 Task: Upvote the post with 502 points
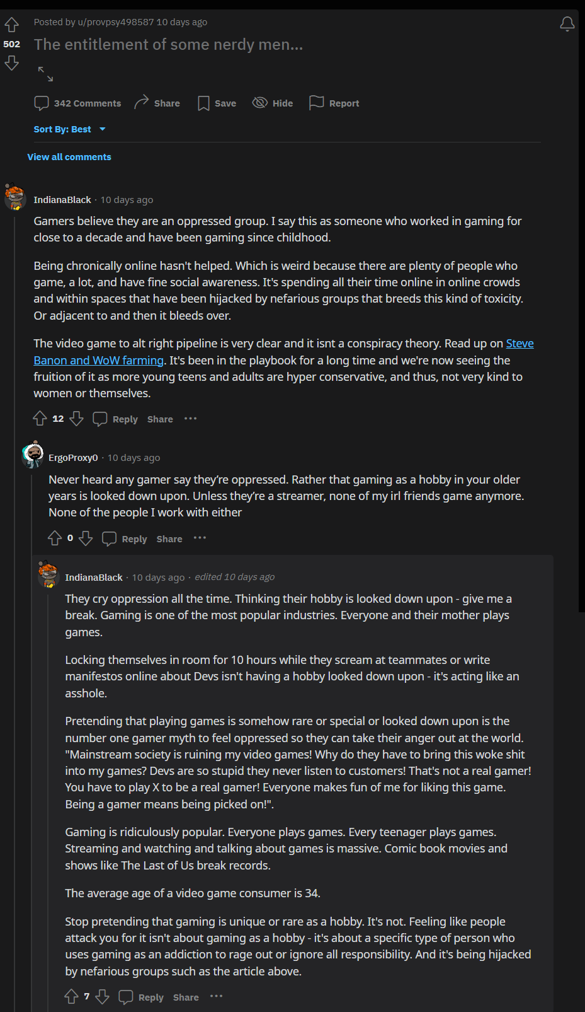[11, 25]
